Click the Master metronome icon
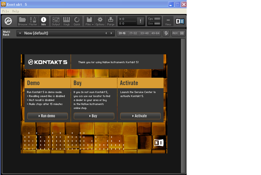The height and width of the screenshot is (175, 261). pos(33,21)
